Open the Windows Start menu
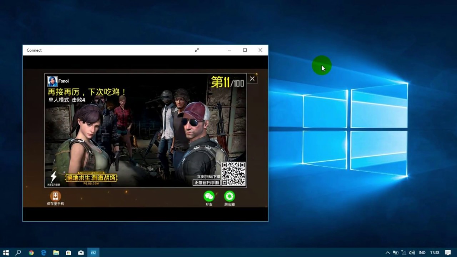 (6, 252)
